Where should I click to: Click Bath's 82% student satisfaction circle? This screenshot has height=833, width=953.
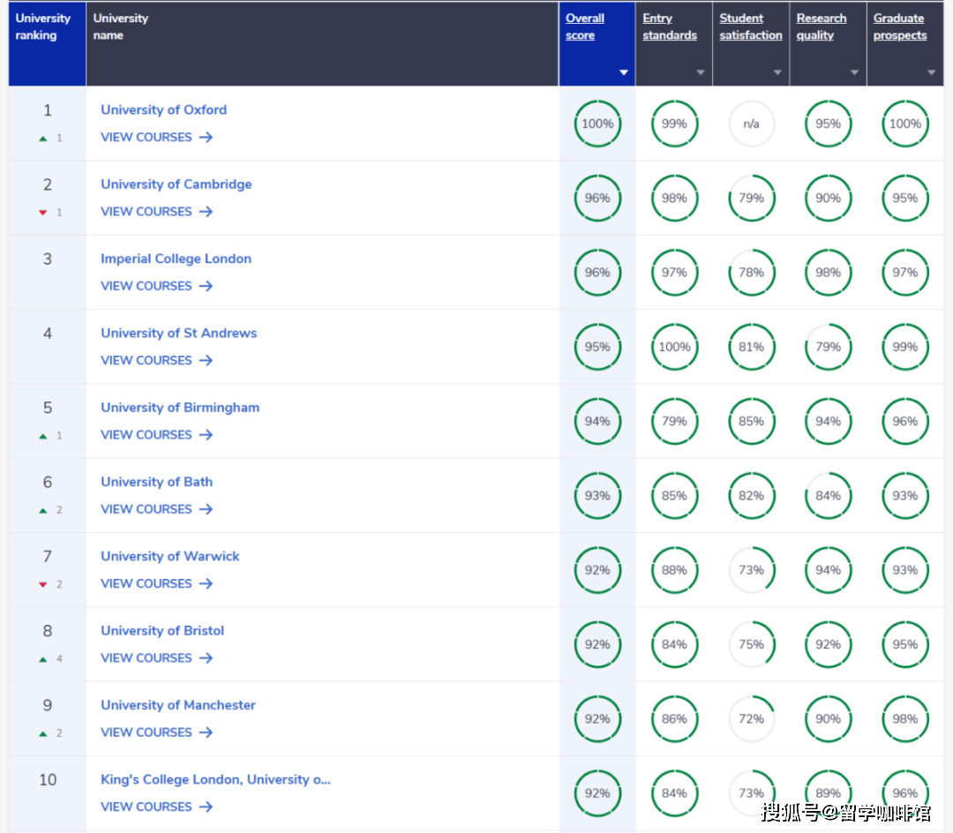click(751, 496)
